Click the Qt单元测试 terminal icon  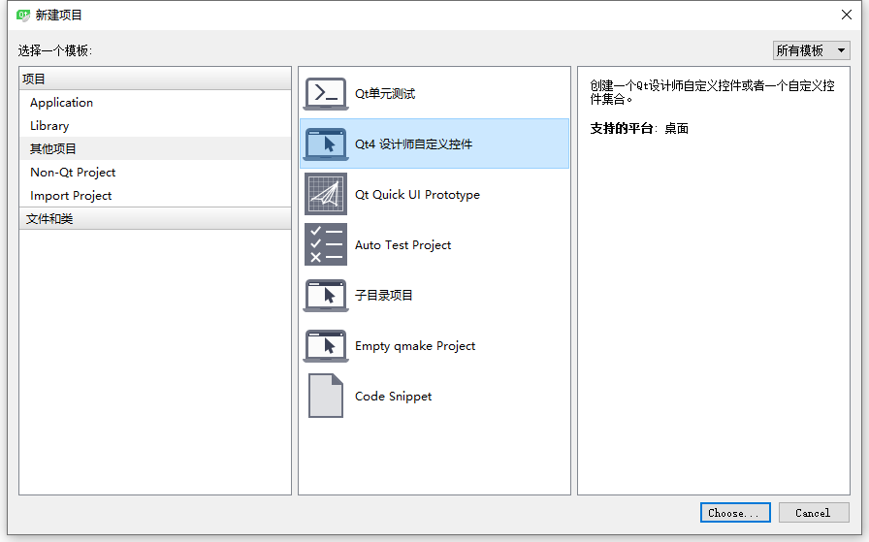[326, 94]
